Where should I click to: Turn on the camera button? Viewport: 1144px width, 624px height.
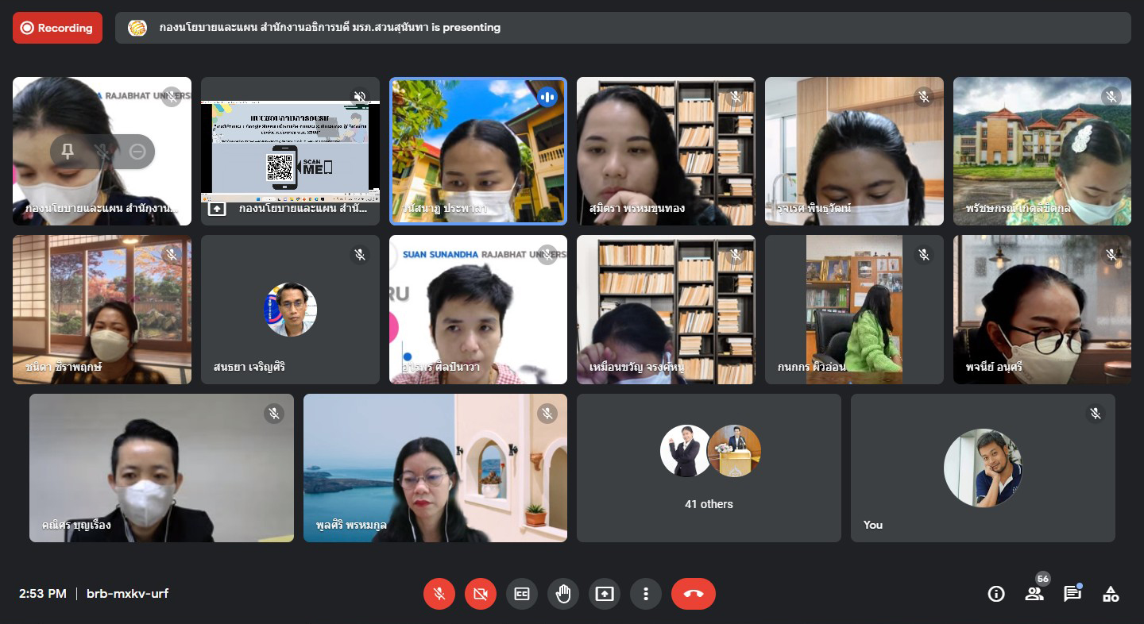(480, 594)
